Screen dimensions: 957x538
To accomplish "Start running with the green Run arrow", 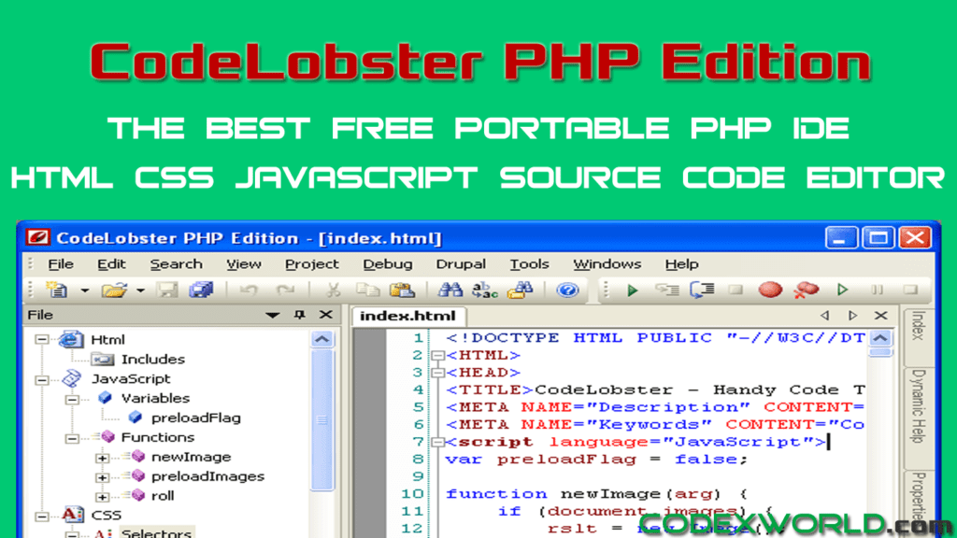I will pyautogui.click(x=633, y=290).
